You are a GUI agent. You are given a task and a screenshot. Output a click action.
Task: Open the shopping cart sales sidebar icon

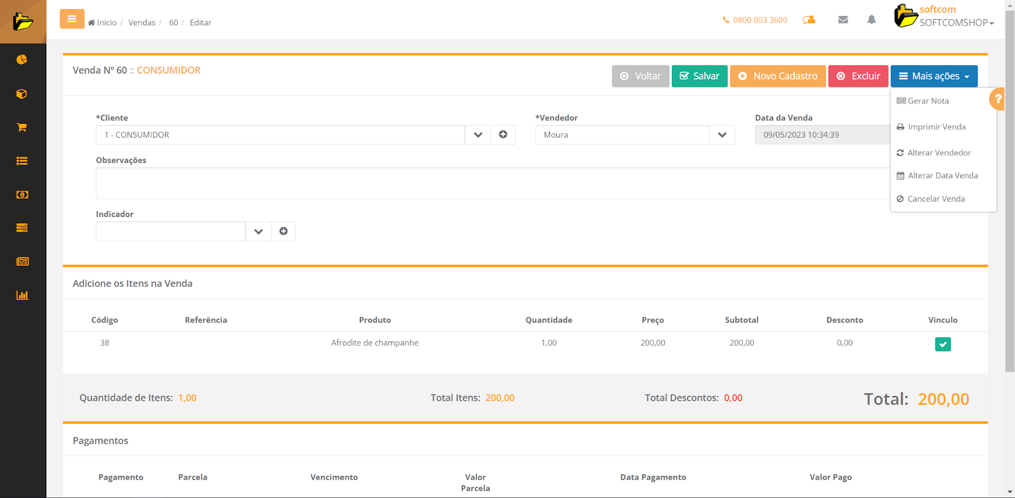tap(22, 128)
